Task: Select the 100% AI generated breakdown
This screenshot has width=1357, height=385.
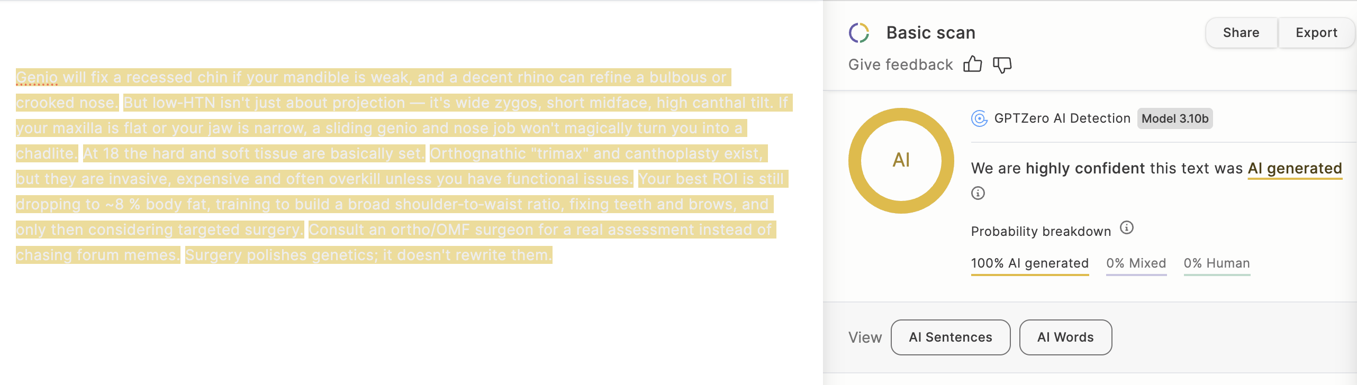Action: pos(1029,263)
